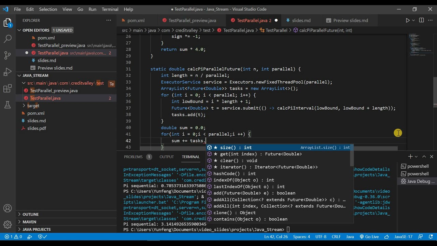Click JavaSE-17 runtime in status bar
437x246 pixels.
403,236
